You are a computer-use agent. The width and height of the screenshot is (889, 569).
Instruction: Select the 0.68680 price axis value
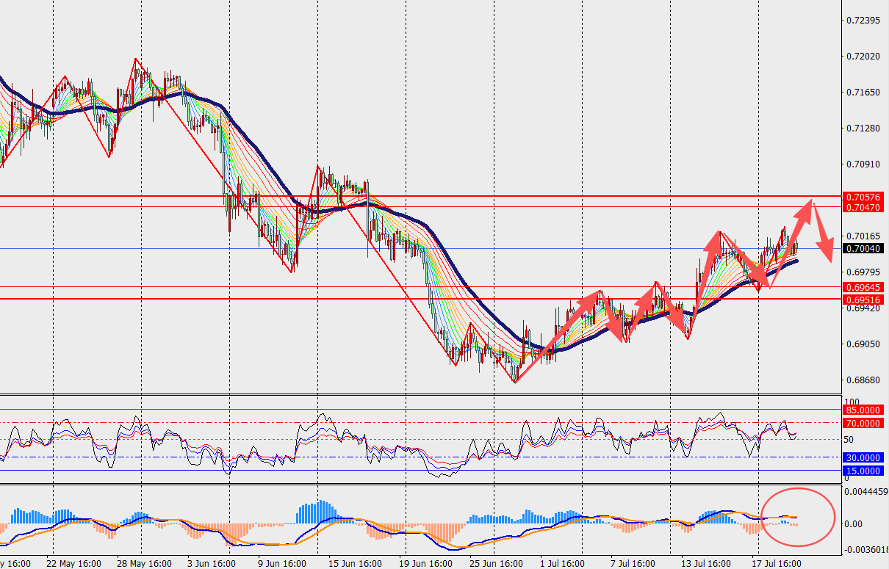[863, 380]
